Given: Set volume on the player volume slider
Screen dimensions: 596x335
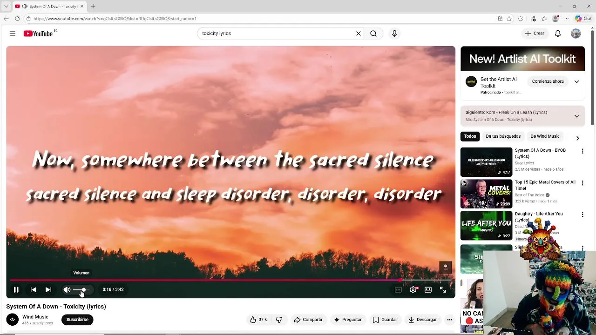Looking at the screenshot, I should point(82,289).
